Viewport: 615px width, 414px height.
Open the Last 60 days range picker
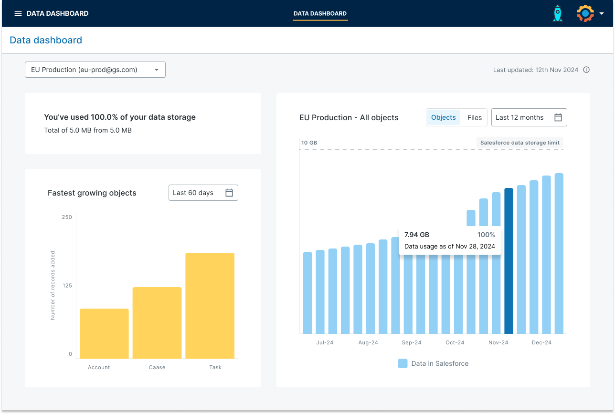193,193
